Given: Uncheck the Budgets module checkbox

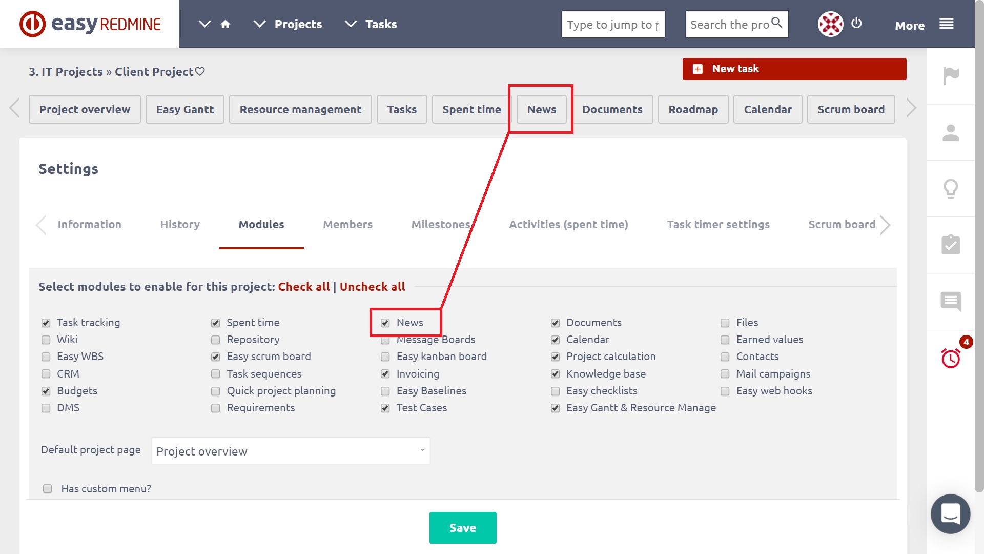Looking at the screenshot, I should point(46,391).
